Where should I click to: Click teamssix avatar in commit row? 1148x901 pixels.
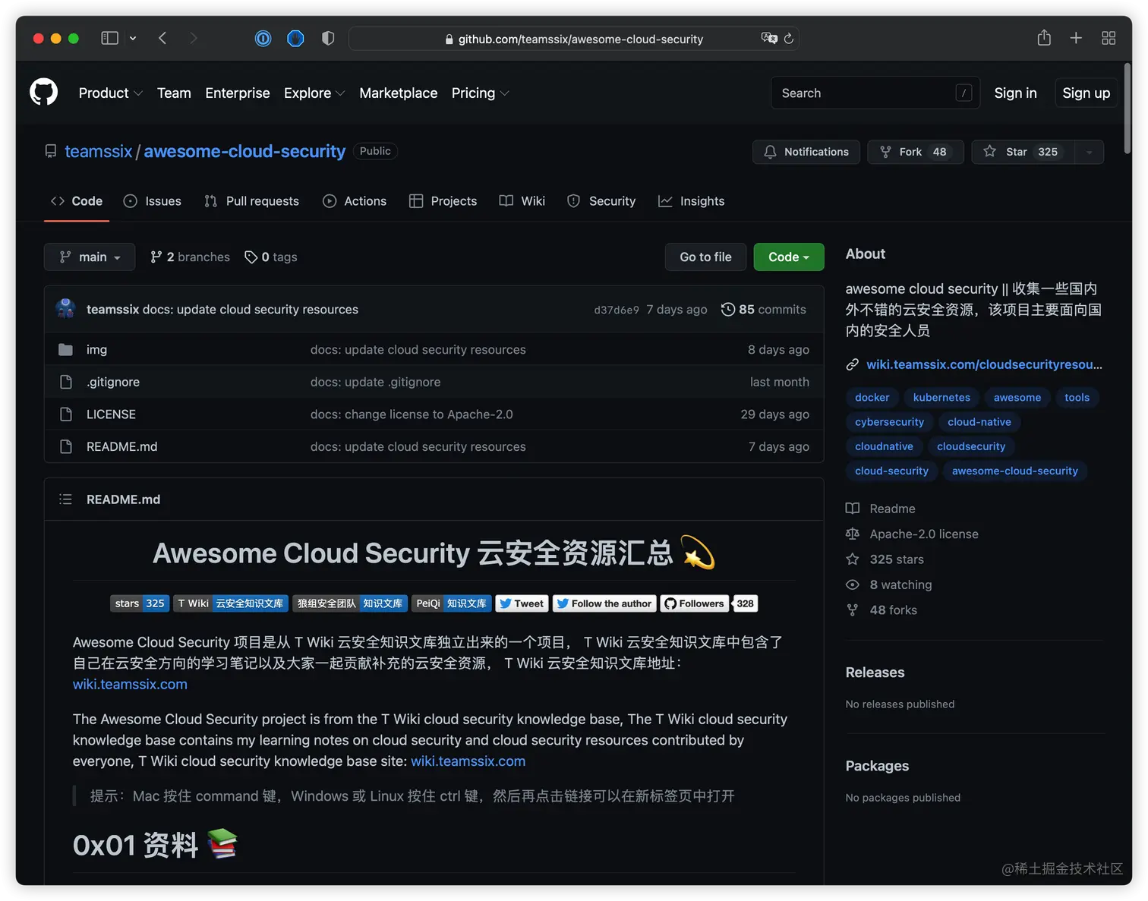[65, 309]
